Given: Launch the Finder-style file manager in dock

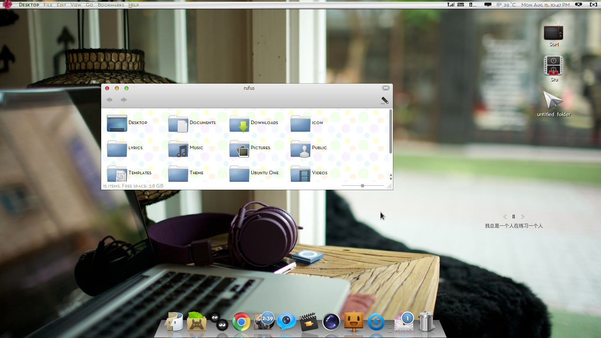Looking at the screenshot, I should pyautogui.click(x=174, y=322).
